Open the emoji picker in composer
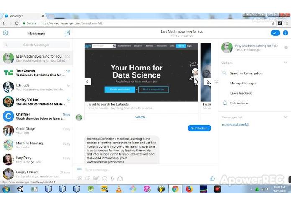291x206 pixels. (105, 178)
